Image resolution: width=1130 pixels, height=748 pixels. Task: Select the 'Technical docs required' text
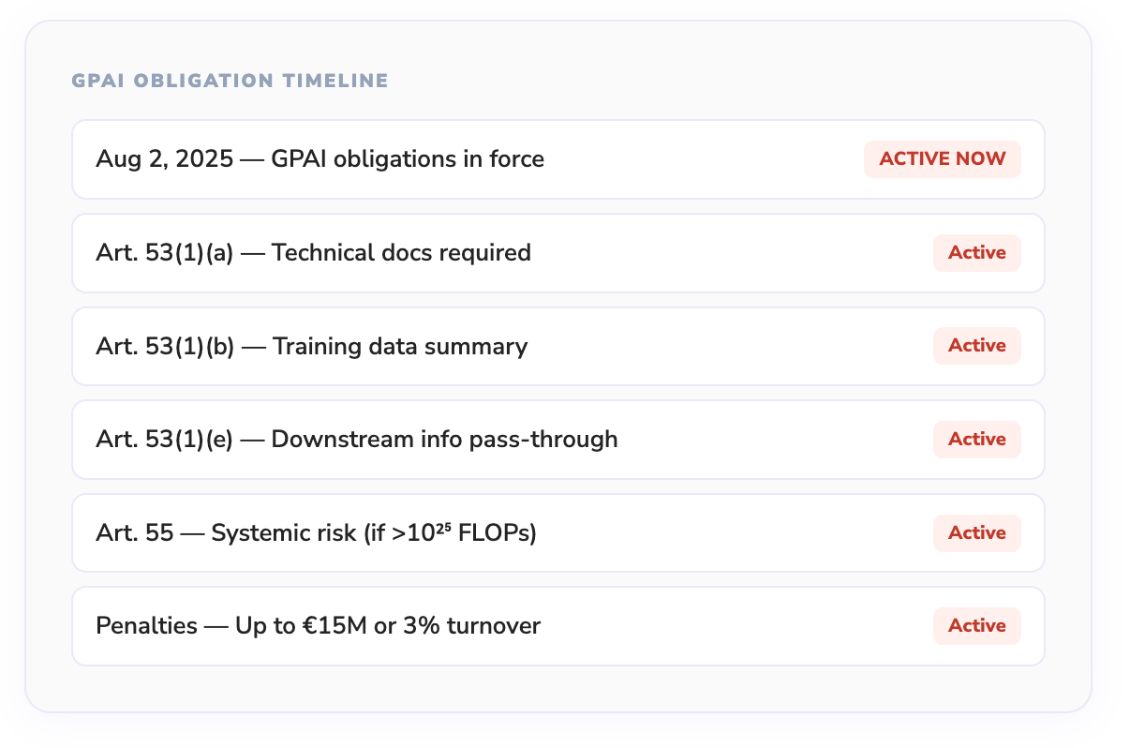[x=401, y=252]
